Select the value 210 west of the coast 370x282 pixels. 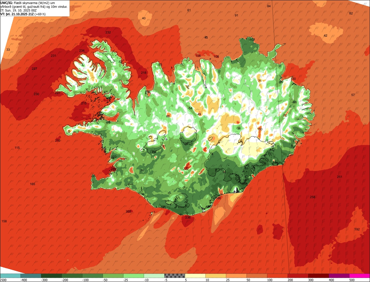click(58, 140)
